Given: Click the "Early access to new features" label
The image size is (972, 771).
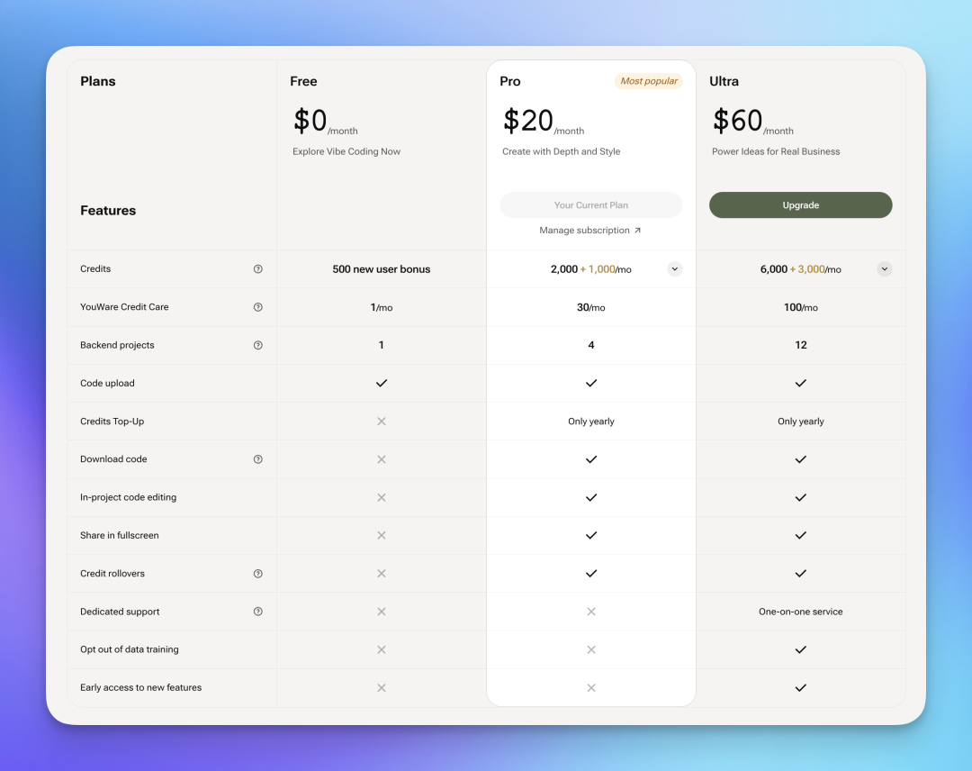Looking at the screenshot, I should click(140, 687).
